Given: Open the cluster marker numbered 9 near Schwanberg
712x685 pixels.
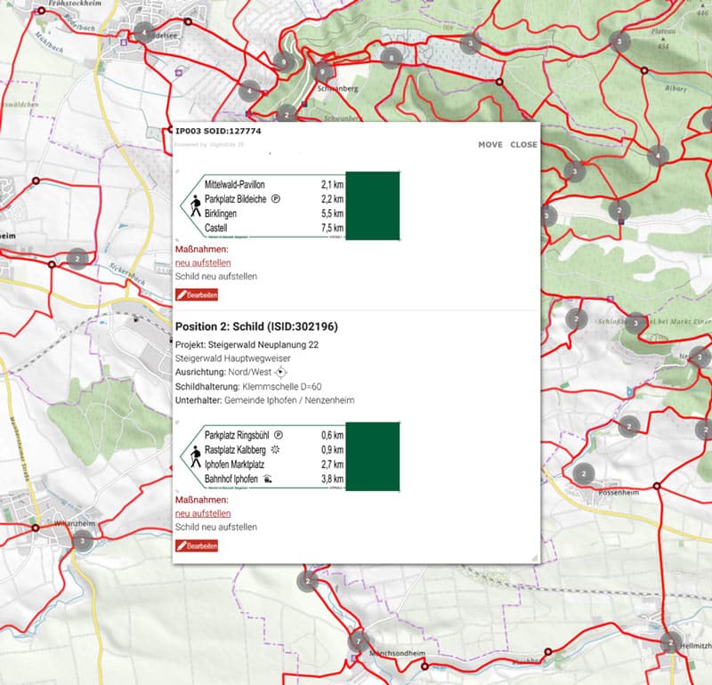Looking at the screenshot, I should [x=321, y=73].
